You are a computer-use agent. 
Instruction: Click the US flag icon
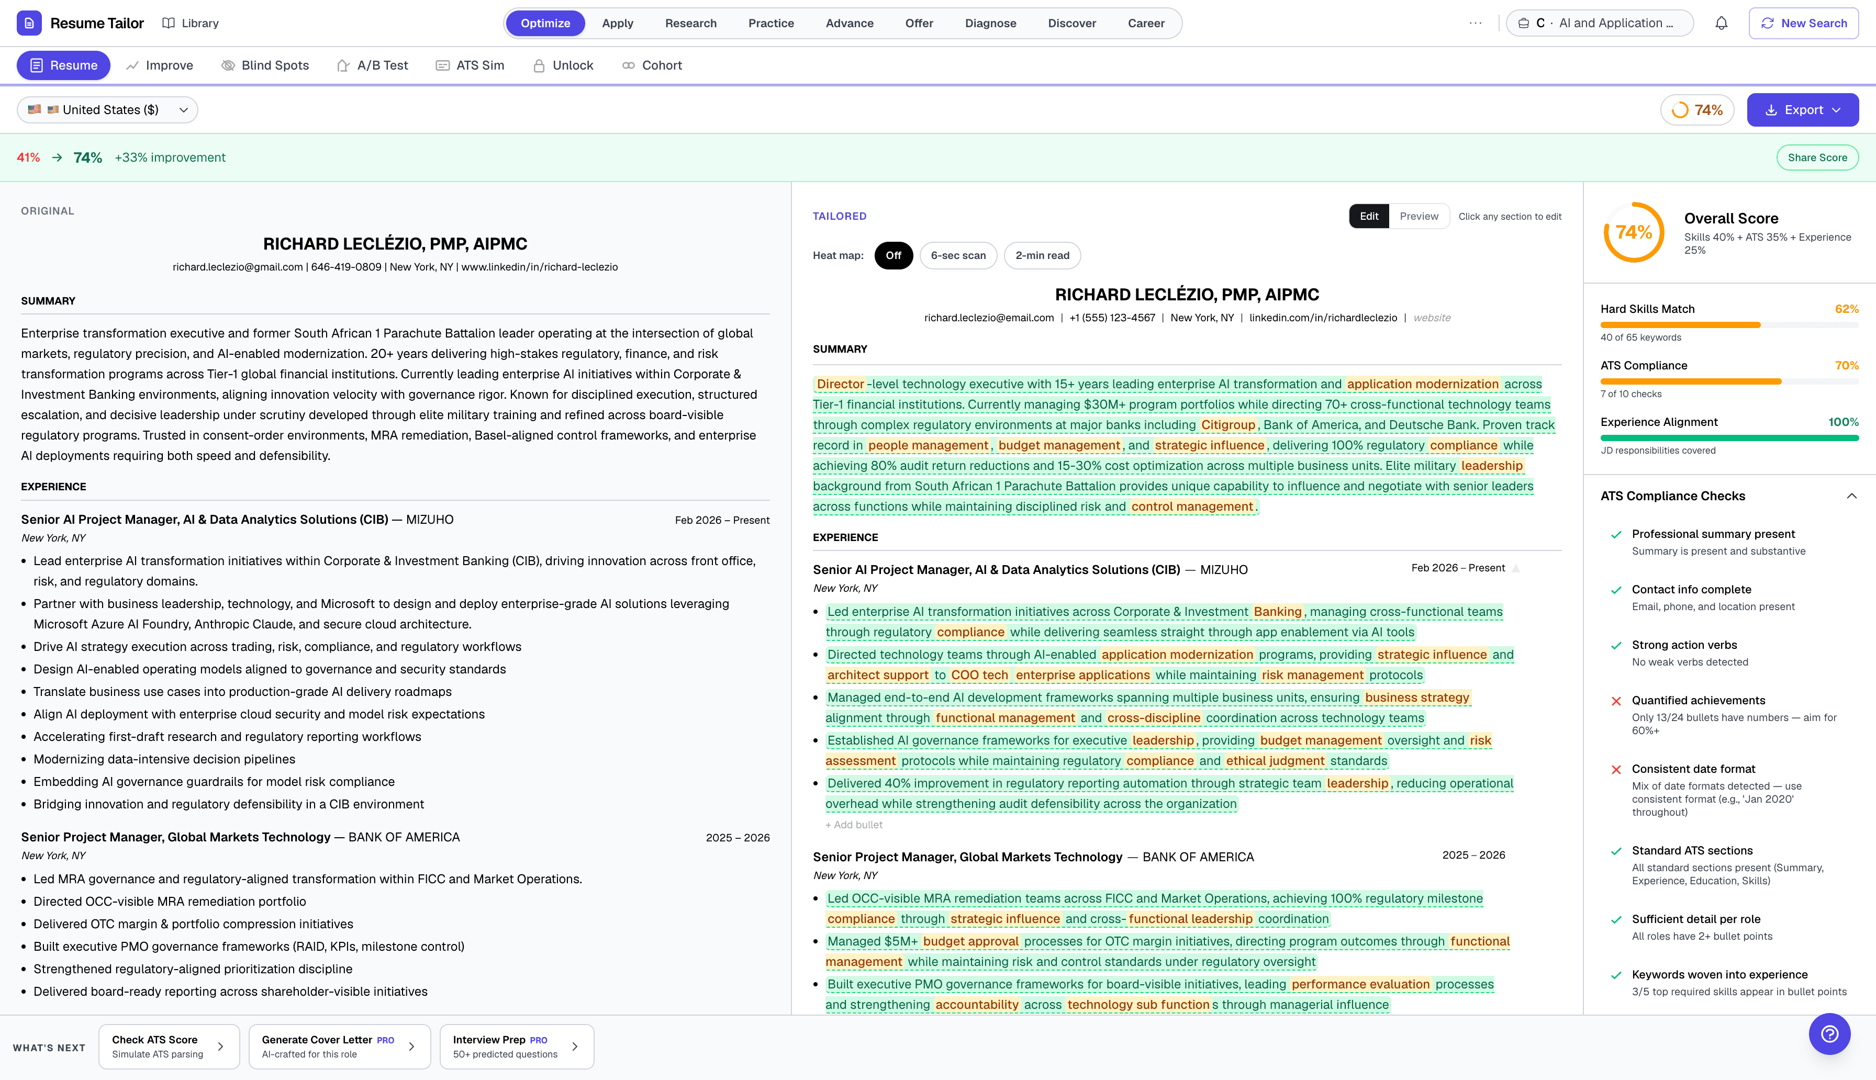[x=34, y=109]
